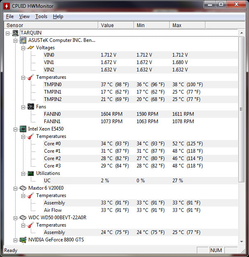249x257 pixels.
Task: Click the NVIDIA GeForce 8800 GTS card icon
Action: point(23,240)
